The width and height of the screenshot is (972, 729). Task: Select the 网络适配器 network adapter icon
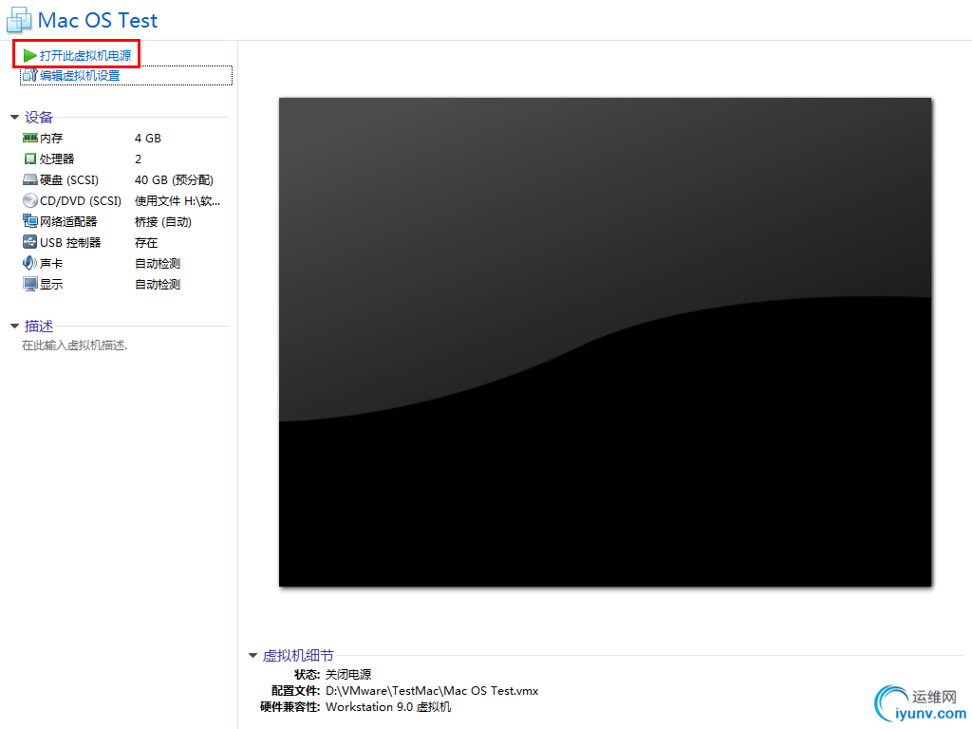30,221
